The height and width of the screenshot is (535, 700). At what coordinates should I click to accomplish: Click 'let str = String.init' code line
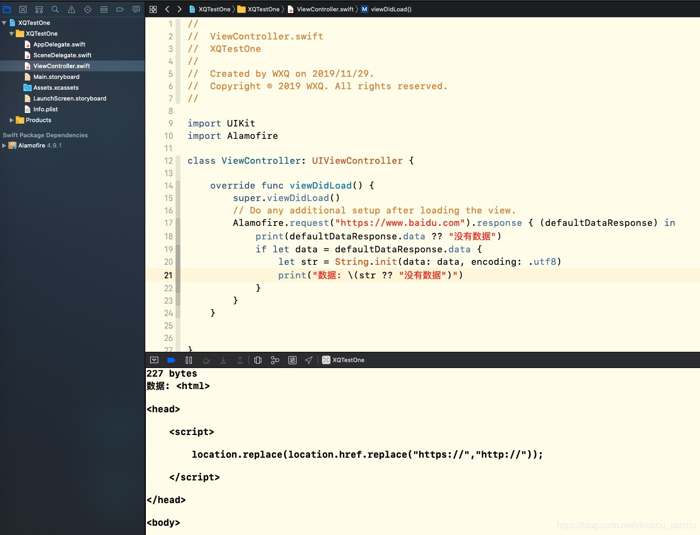pos(420,262)
